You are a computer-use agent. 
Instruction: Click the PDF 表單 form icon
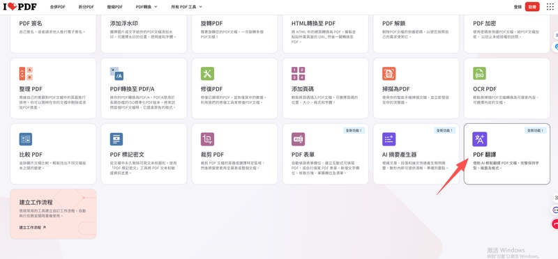pyautogui.click(x=298, y=139)
